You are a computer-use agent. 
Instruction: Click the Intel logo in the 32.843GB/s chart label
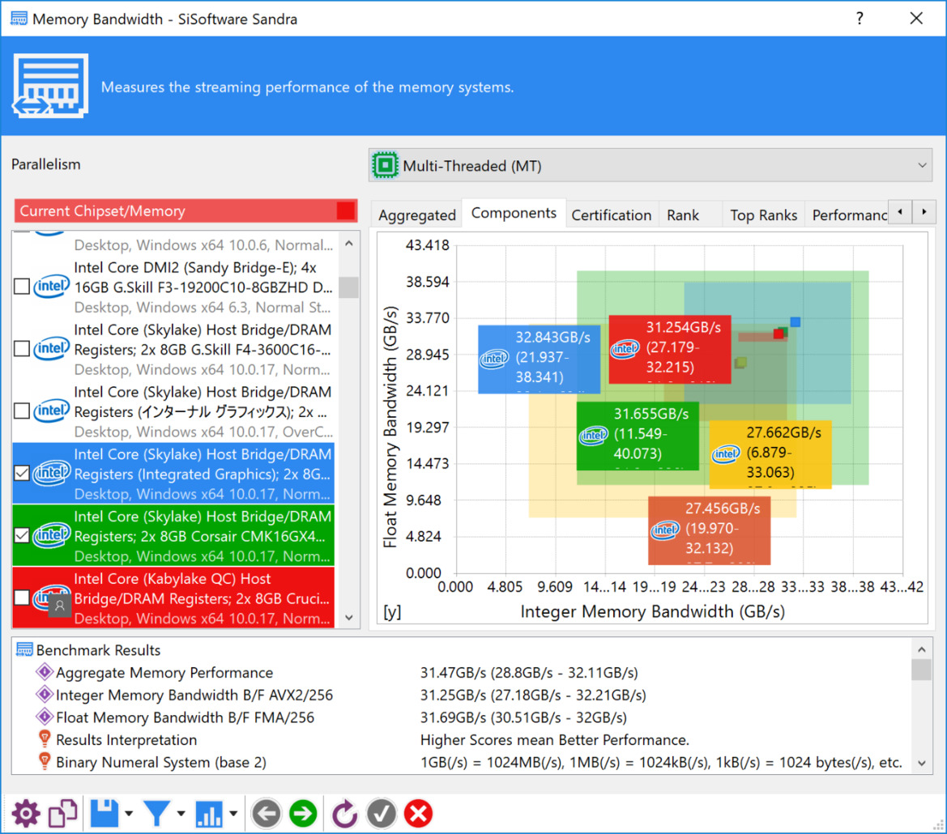coord(495,359)
